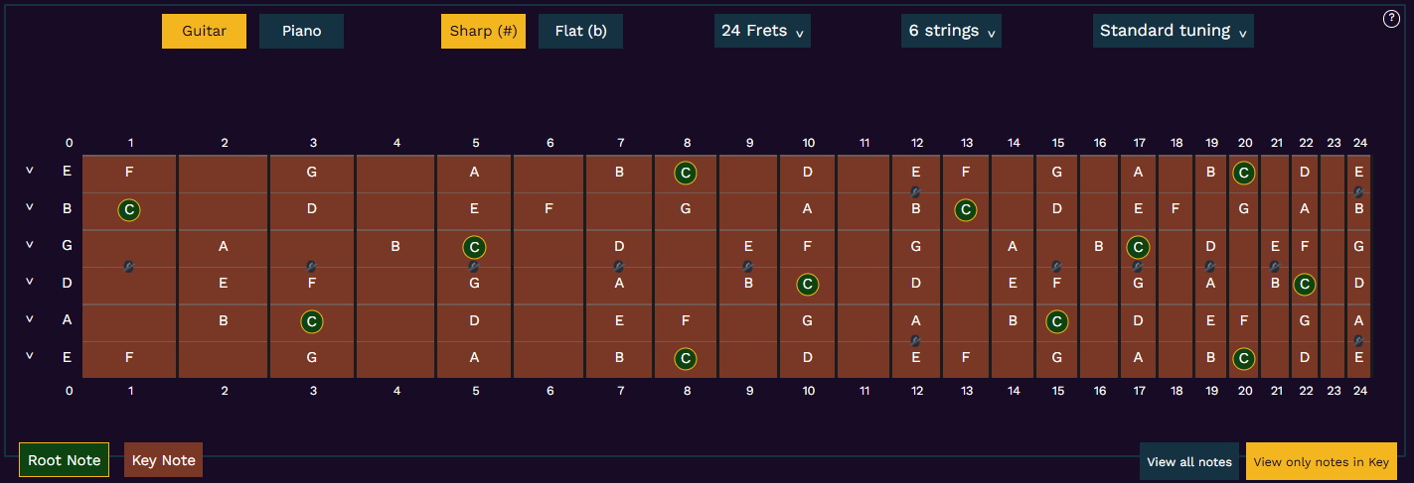Select root C on high E string fret 8
1414x483 pixels.
click(x=685, y=173)
